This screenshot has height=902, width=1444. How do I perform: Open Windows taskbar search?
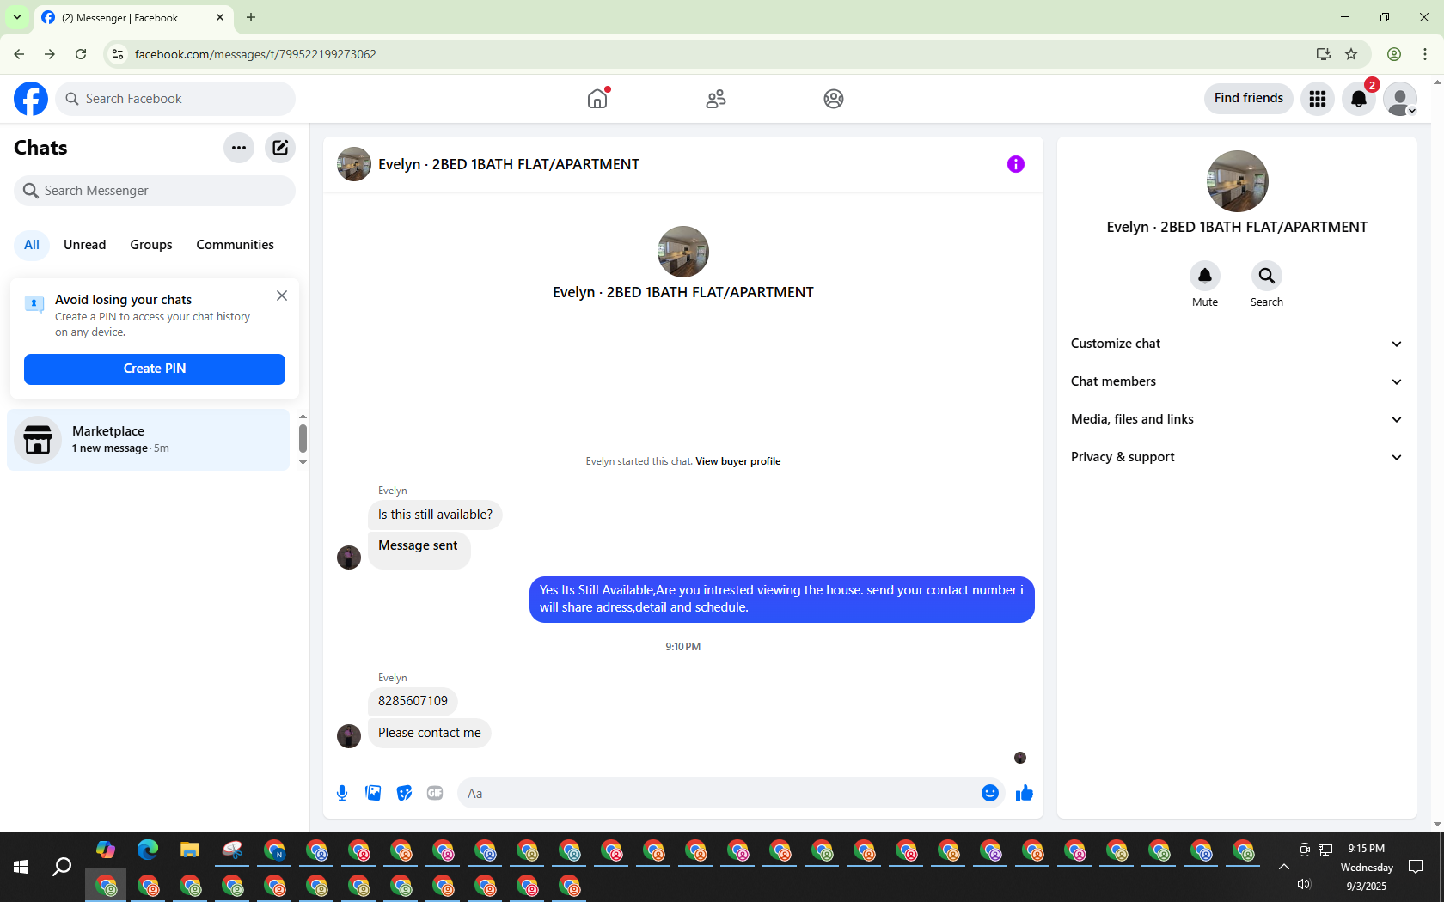[x=62, y=868]
